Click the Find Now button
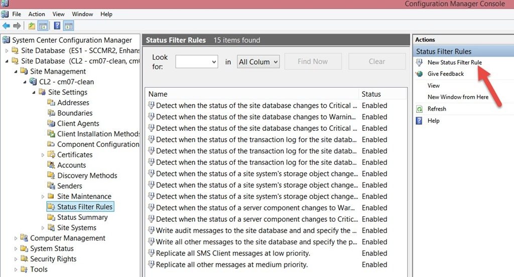514x277 pixels. pos(313,61)
